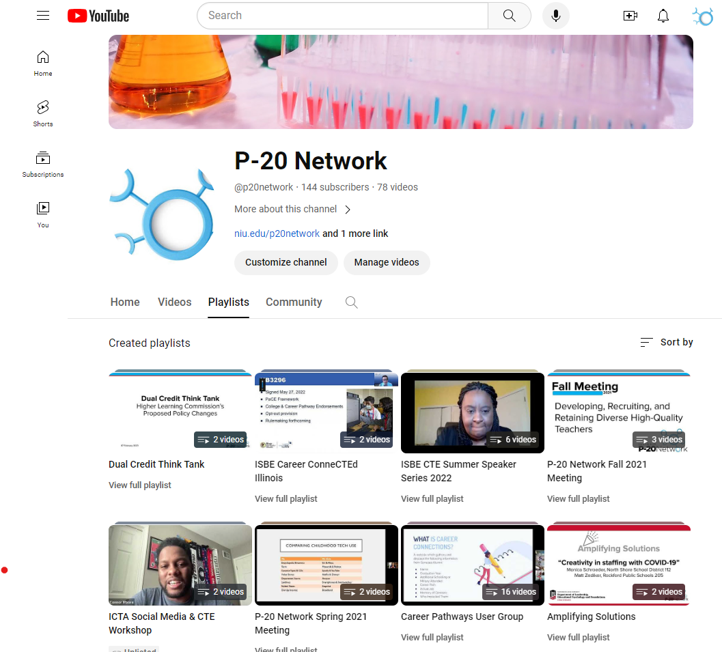Click the YouTube logo
This screenshot has width=722, height=652.
click(98, 16)
